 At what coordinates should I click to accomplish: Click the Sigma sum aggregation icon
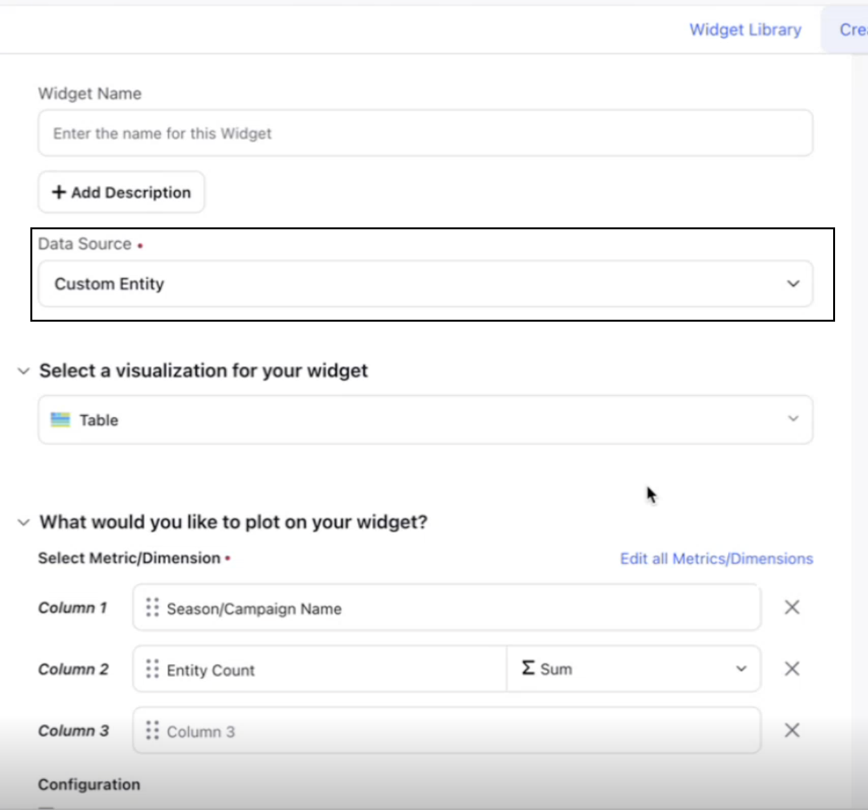click(x=528, y=667)
